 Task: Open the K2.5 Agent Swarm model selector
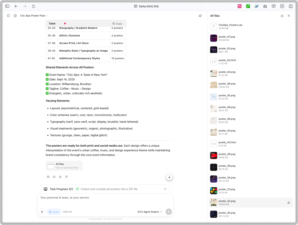[150, 212]
